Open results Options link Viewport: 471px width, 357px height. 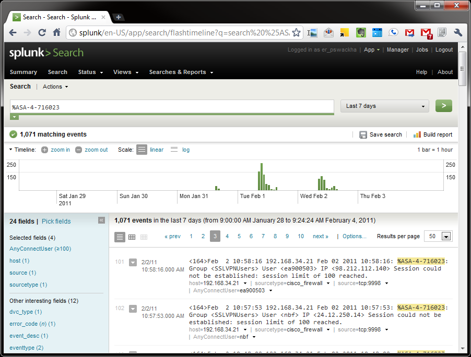[x=355, y=236]
